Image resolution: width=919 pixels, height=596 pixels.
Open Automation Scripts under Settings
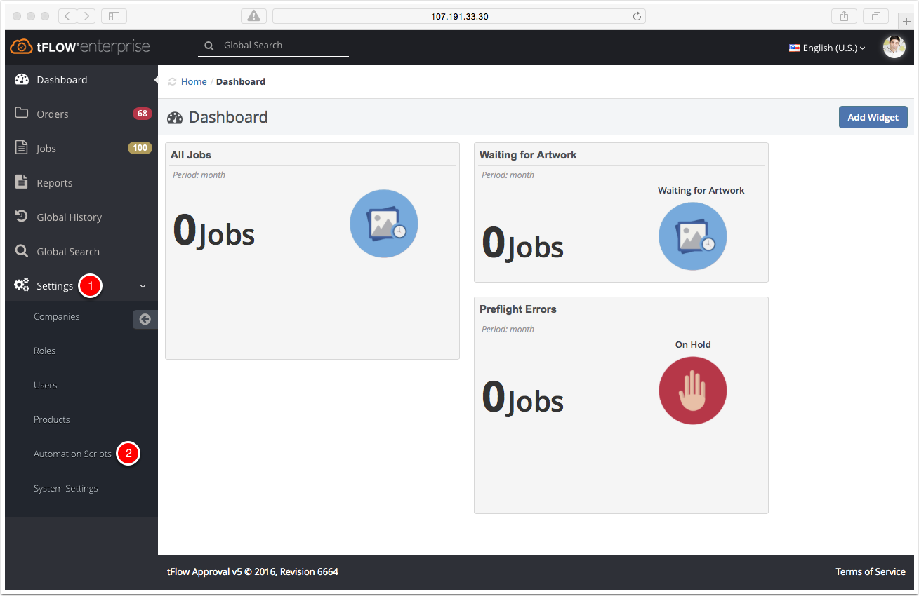point(72,454)
